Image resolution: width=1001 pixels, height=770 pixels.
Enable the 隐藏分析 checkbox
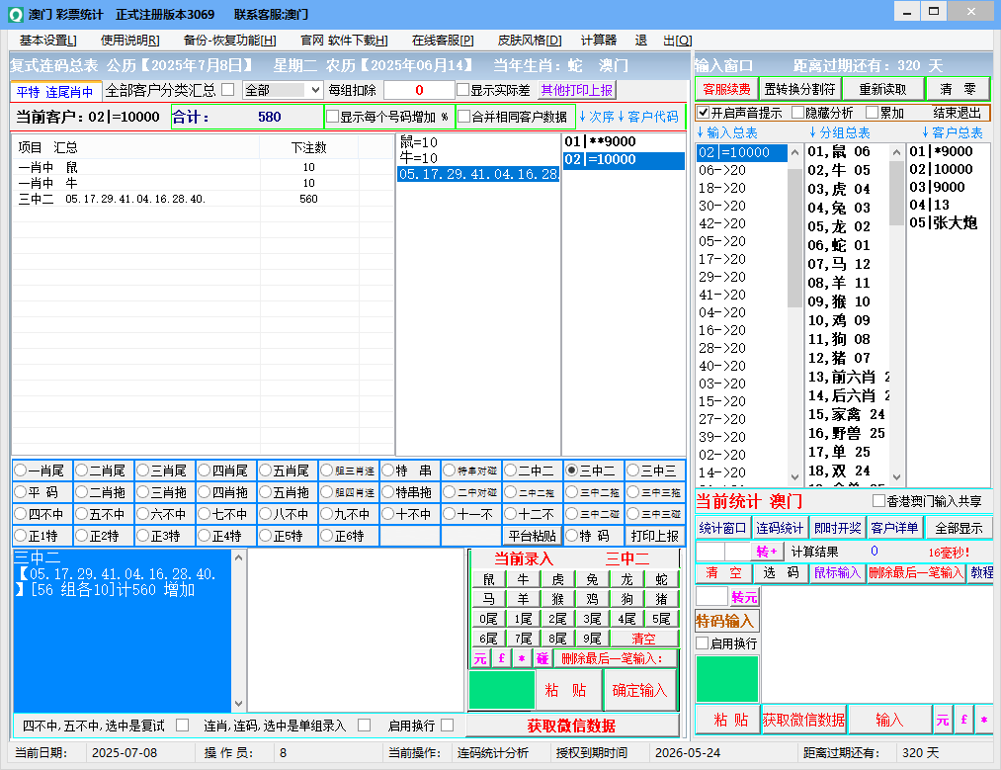(x=797, y=113)
